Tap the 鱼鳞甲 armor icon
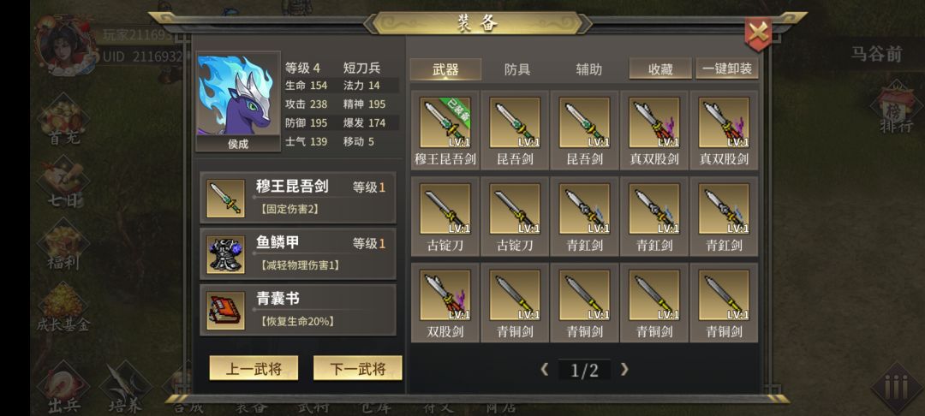Screen dimensions: 925x416 (225, 254)
